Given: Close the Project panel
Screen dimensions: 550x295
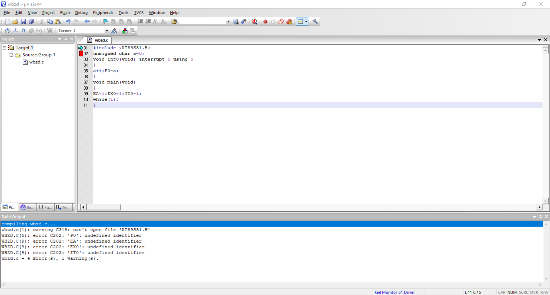Looking at the screenshot, I should [x=72, y=39].
